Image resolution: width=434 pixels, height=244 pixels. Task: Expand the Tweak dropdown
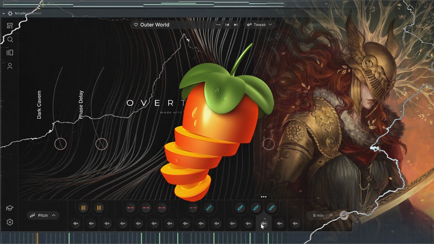(259, 25)
